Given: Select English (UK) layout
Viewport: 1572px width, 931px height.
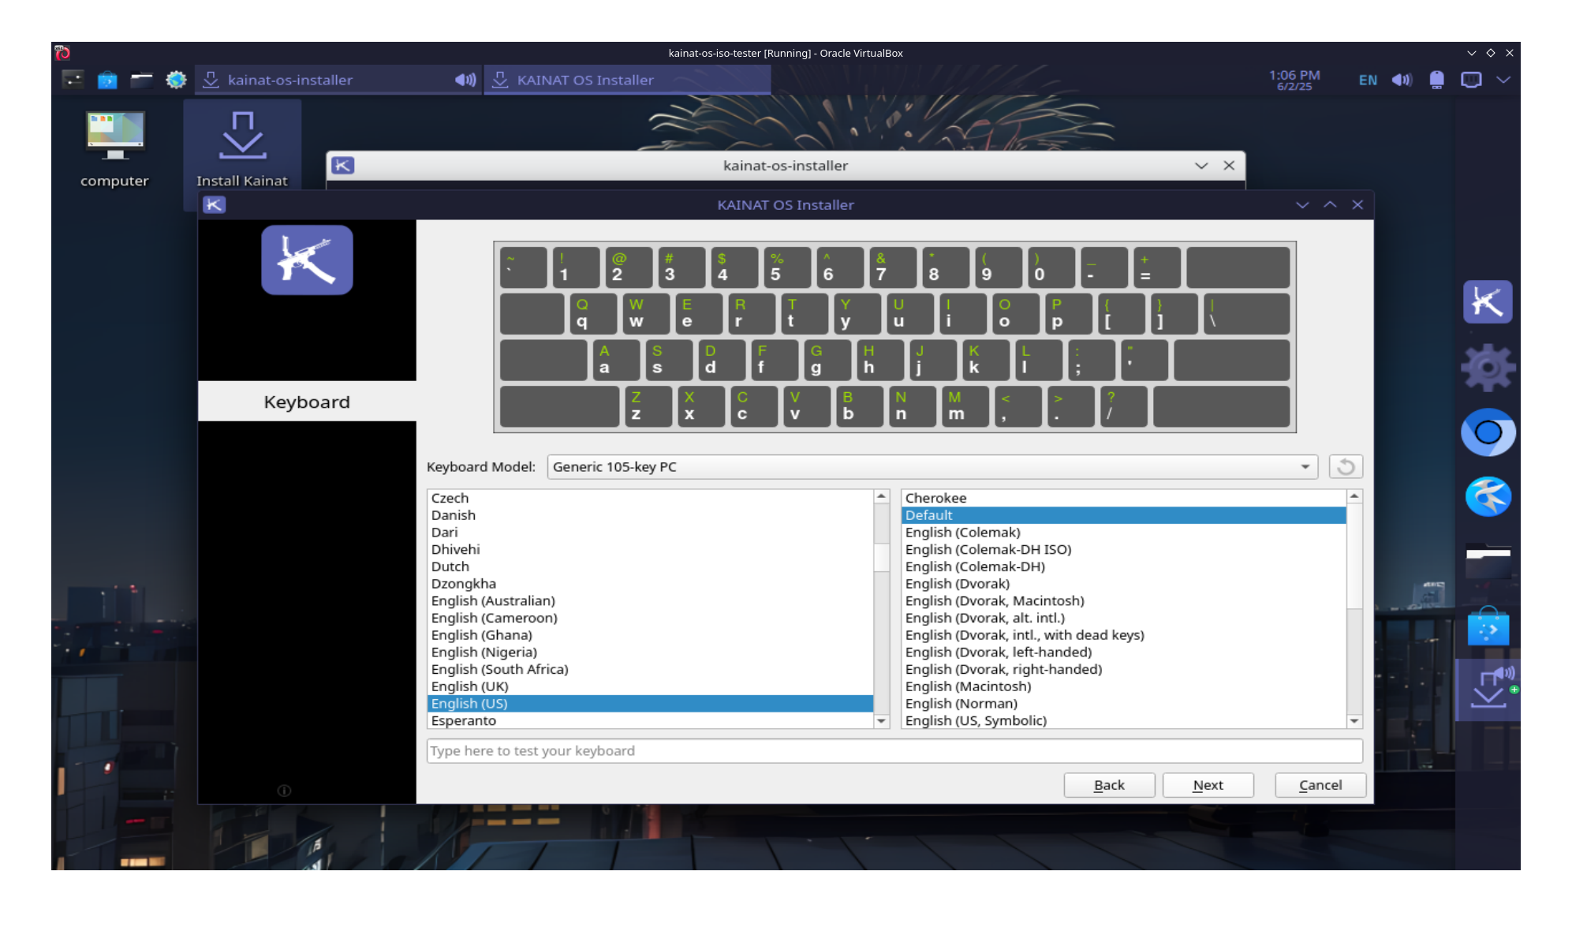Looking at the screenshot, I should [650, 686].
